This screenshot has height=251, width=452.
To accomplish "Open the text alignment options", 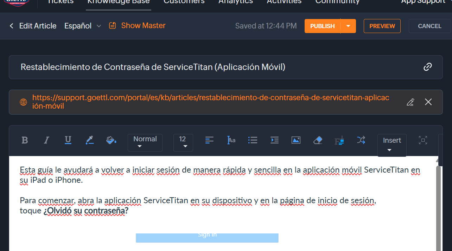I will coord(209,140).
